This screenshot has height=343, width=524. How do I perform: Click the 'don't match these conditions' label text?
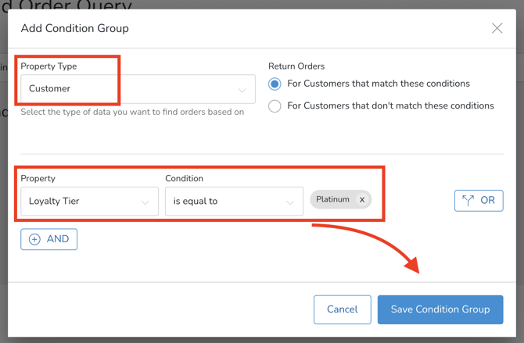[390, 105]
